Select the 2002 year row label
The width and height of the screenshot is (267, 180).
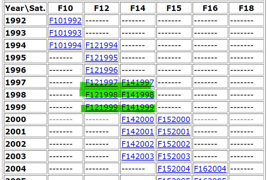pos(25,144)
